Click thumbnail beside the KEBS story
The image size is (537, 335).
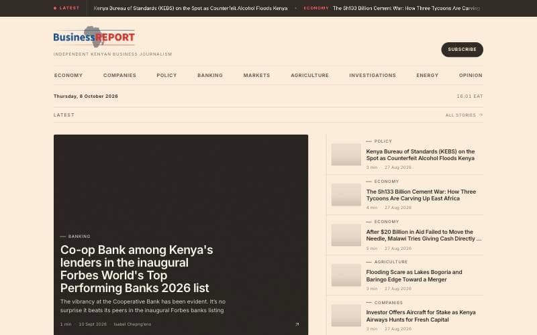tap(346, 155)
